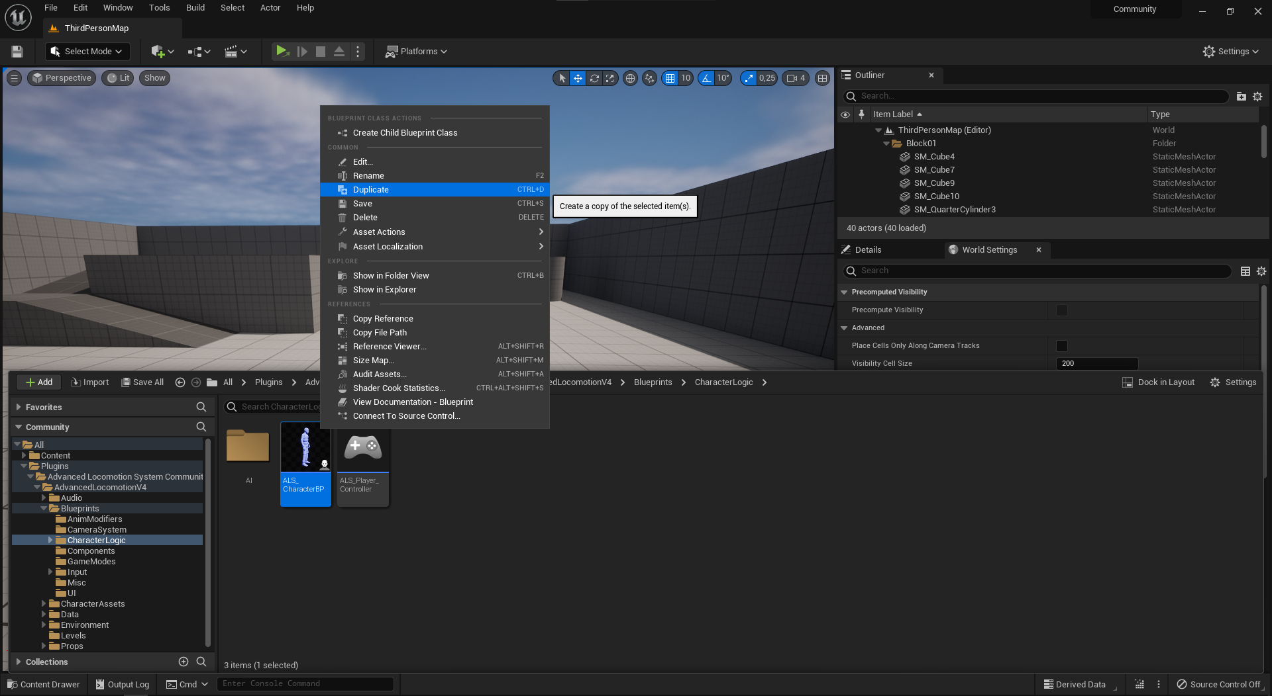Open Asset Actions submenu
The height and width of the screenshot is (696, 1272).
coord(435,232)
